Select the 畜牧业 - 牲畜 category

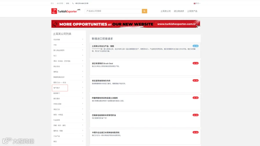click(x=58, y=131)
